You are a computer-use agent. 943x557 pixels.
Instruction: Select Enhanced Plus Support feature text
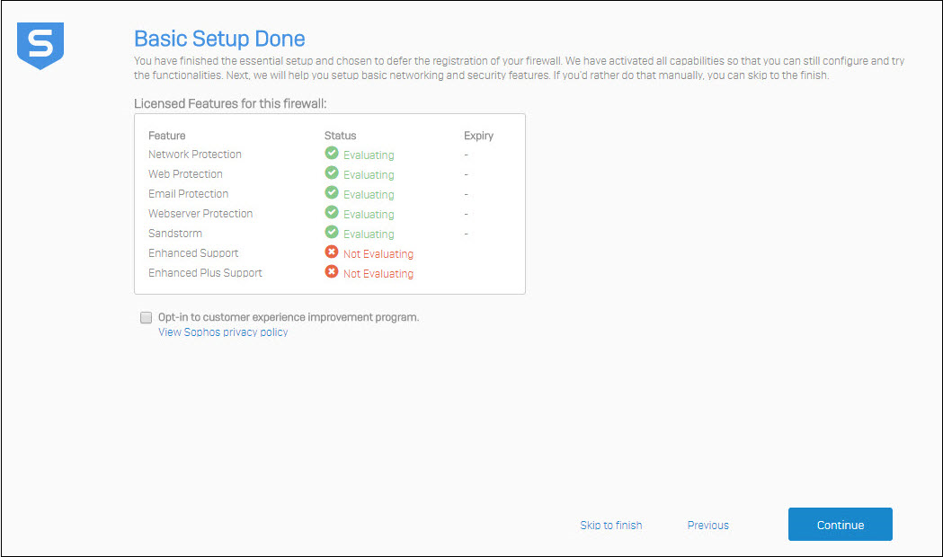tap(205, 273)
